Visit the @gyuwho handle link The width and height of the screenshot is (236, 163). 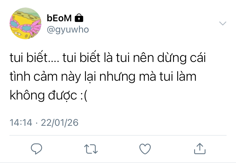[x=68, y=30]
